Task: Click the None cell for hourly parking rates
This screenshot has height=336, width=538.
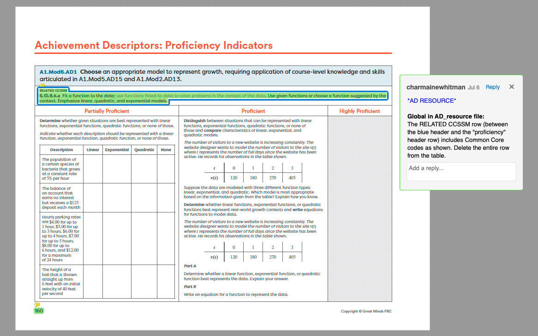Action: coord(166,238)
